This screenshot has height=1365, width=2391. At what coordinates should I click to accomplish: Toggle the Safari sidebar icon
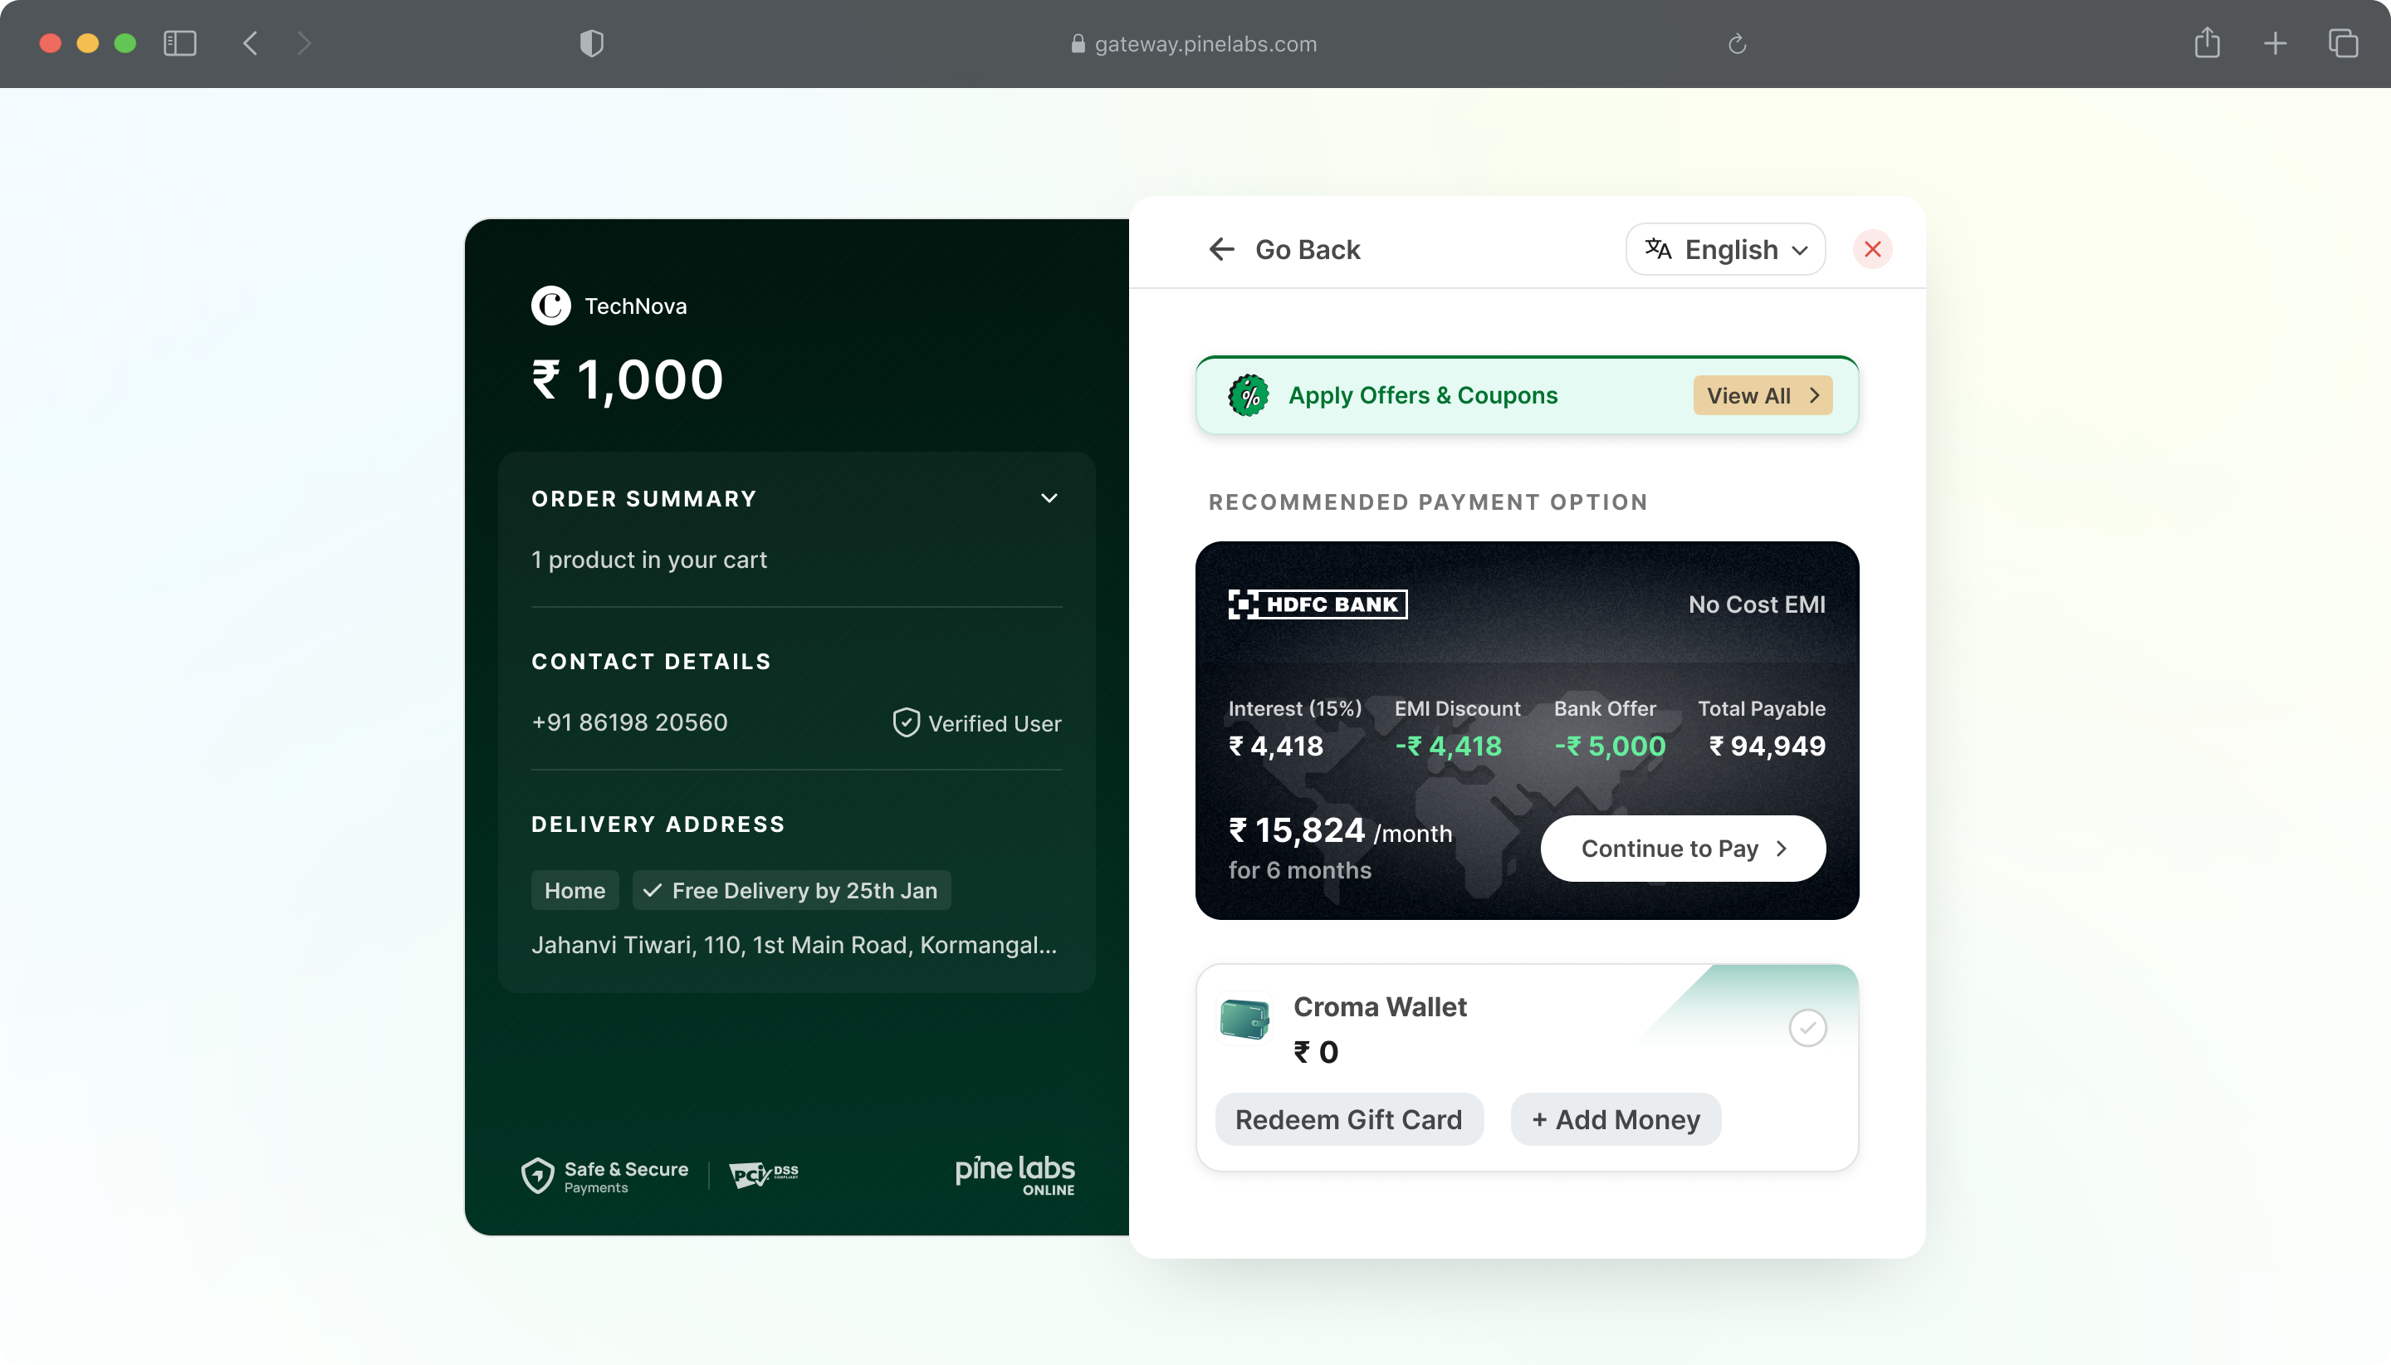click(180, 43)
